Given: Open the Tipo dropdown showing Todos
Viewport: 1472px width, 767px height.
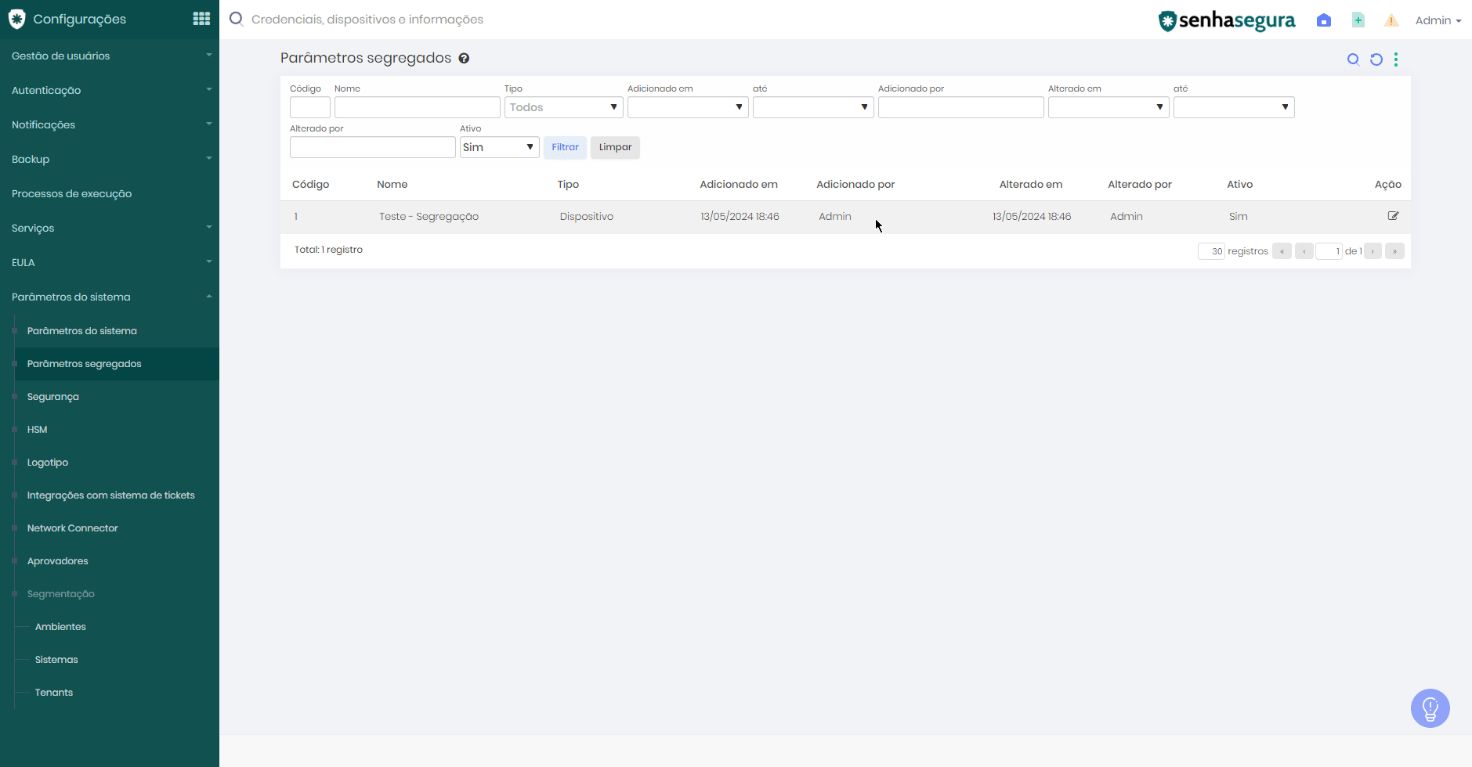Looking at the screenshot, I should click(x=564, y=107).
